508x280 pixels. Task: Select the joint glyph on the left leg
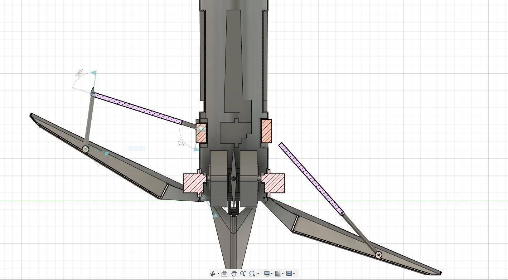[86, 149]
